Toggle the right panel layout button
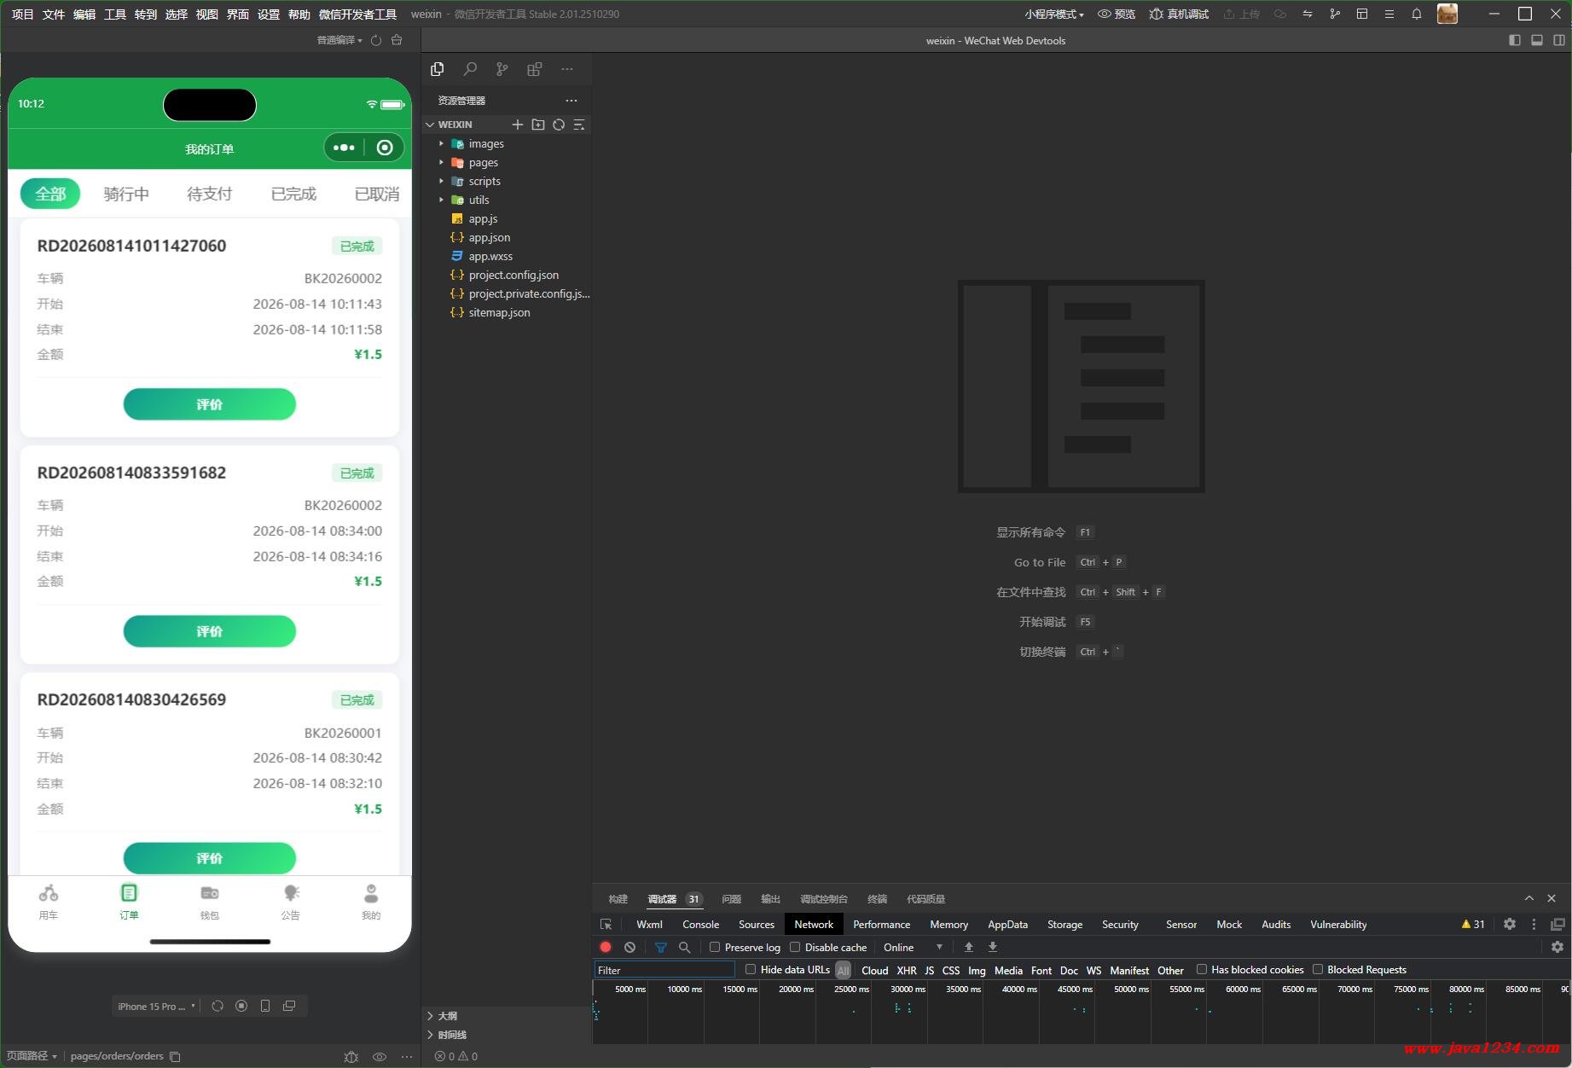The width and height of the screenshot is (1572, 1068). point(1559,40)
